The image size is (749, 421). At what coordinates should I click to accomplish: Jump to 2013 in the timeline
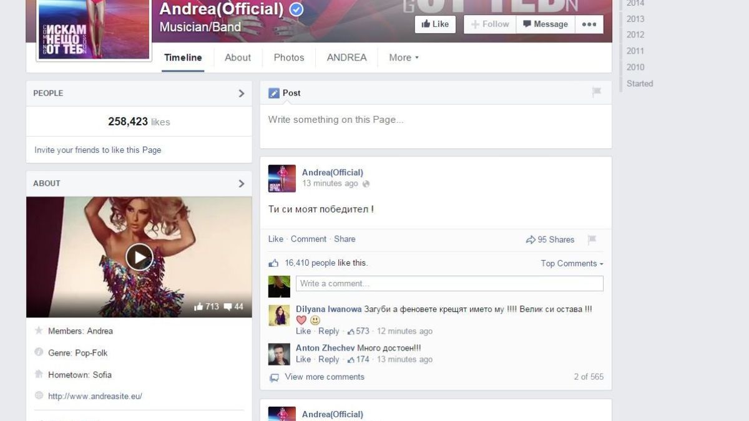pyautogui.click(x=635, y=19)
